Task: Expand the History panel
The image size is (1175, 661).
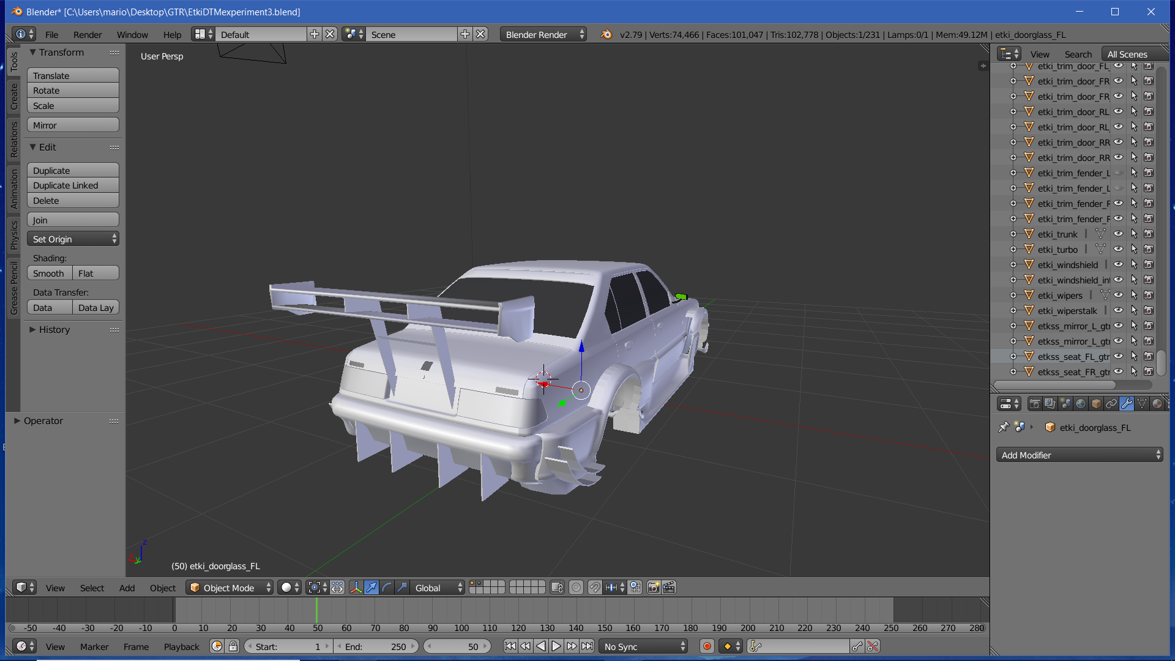Action: click(x=54, y=329)
